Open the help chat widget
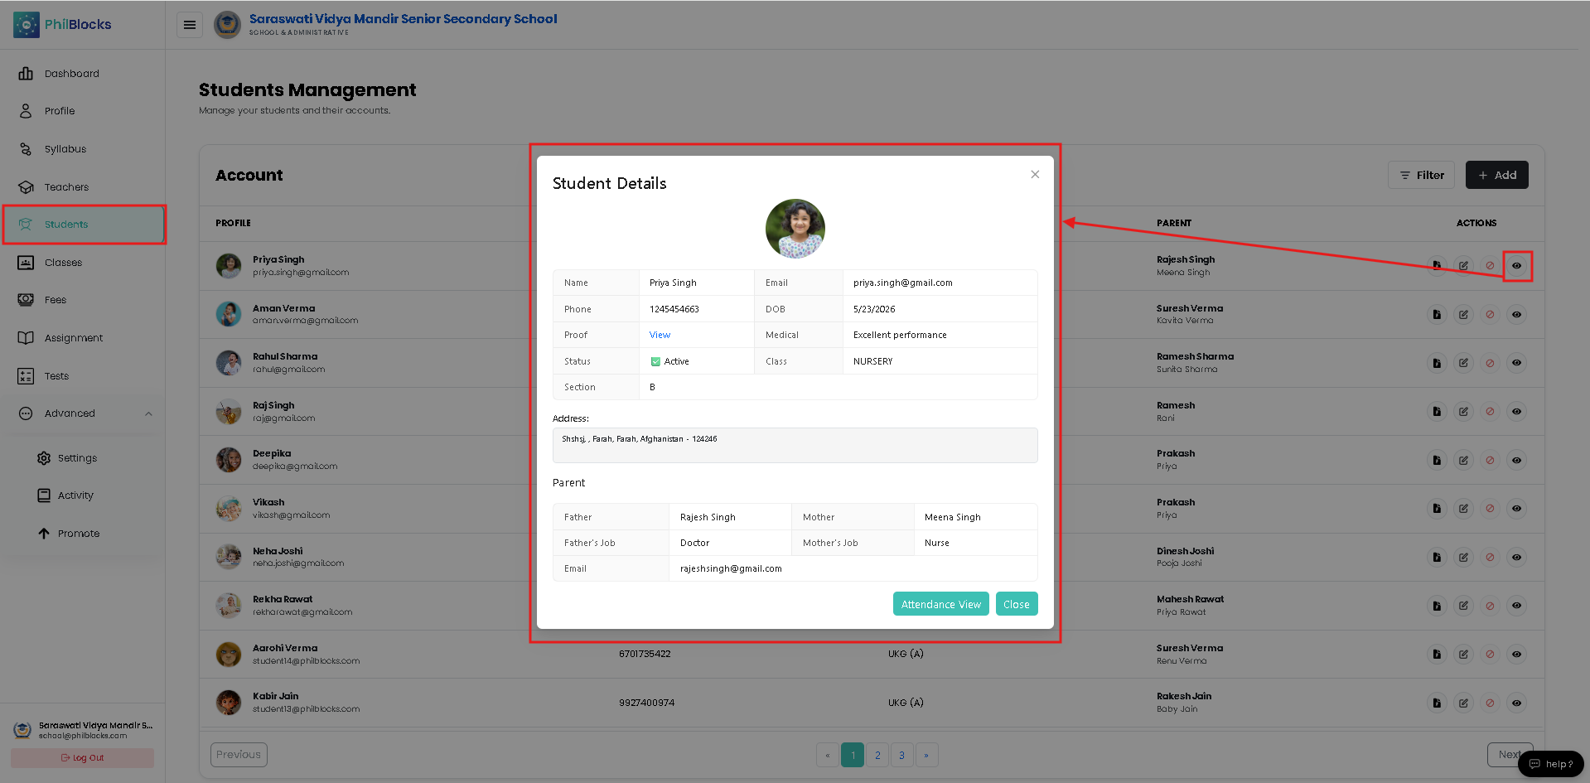Image resolution: width=1590 pixels, height=783 pixels. click(x=1550, y=764)
